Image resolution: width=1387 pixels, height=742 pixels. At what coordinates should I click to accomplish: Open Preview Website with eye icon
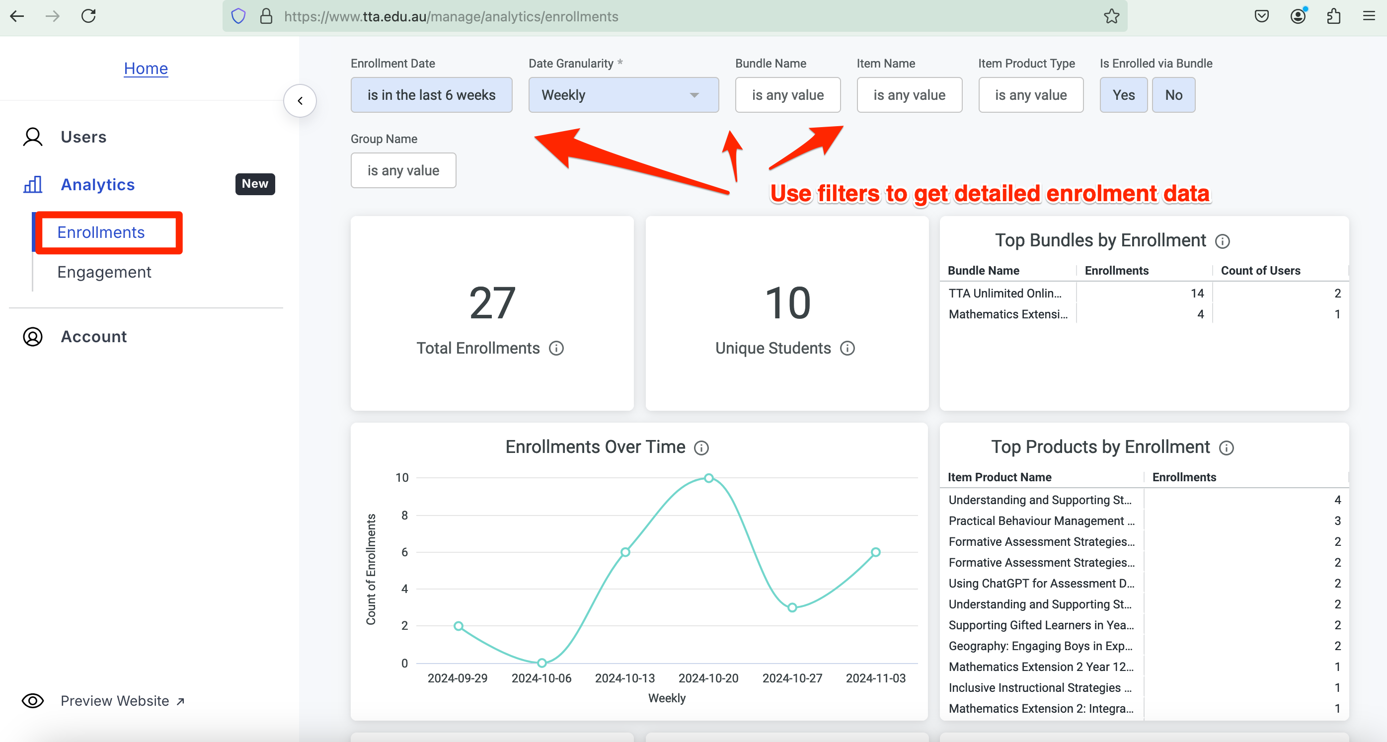32,701
